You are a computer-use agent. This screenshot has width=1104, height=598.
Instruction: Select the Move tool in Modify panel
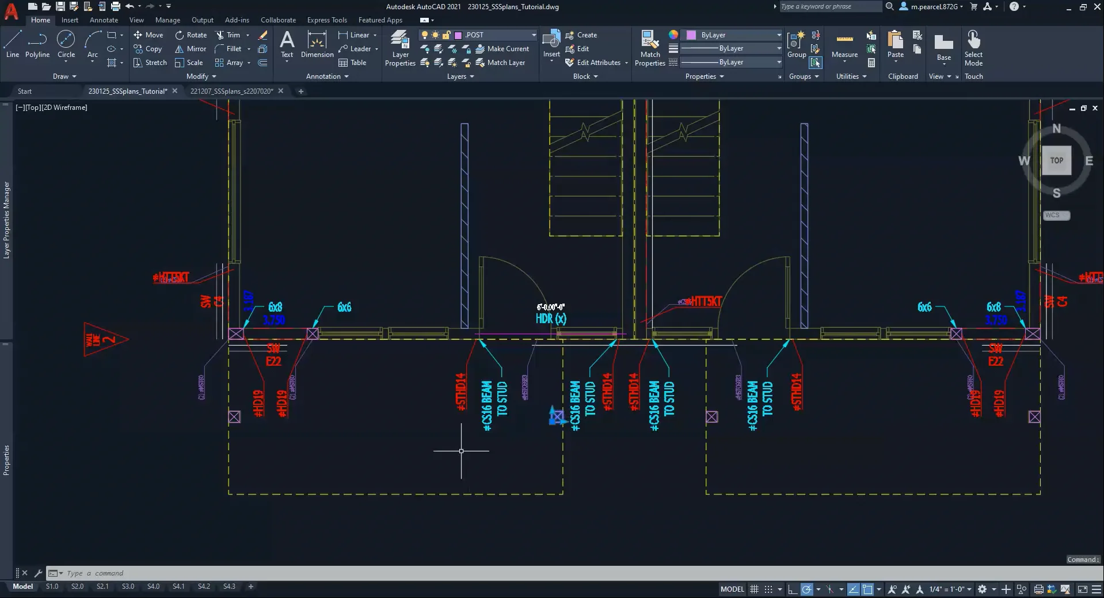[149, 35]
